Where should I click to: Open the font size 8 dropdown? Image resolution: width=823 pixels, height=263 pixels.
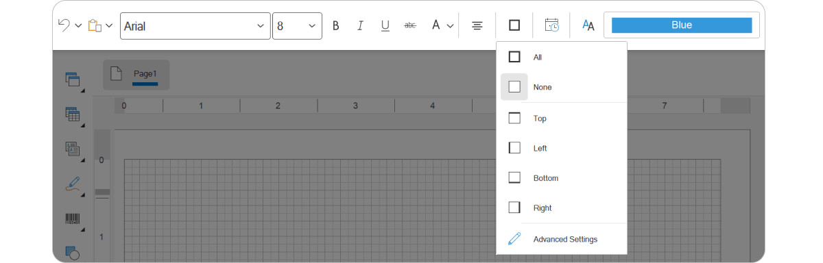(298, 26)
